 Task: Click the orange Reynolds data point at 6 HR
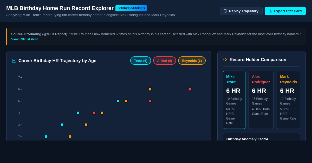click(150, 89)
